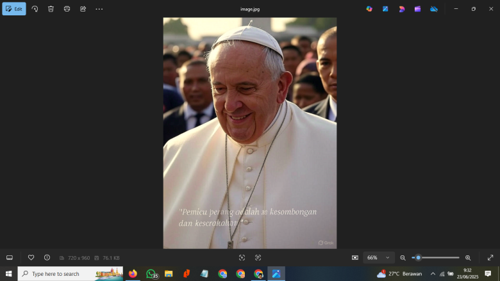Rotate the image with the rotate icon
Screen dimensions: 500x281
(35, 9)
